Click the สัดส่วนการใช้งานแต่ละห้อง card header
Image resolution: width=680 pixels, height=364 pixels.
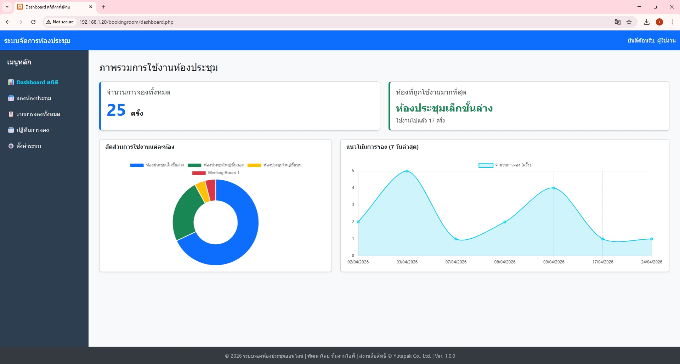pos(215,147)
